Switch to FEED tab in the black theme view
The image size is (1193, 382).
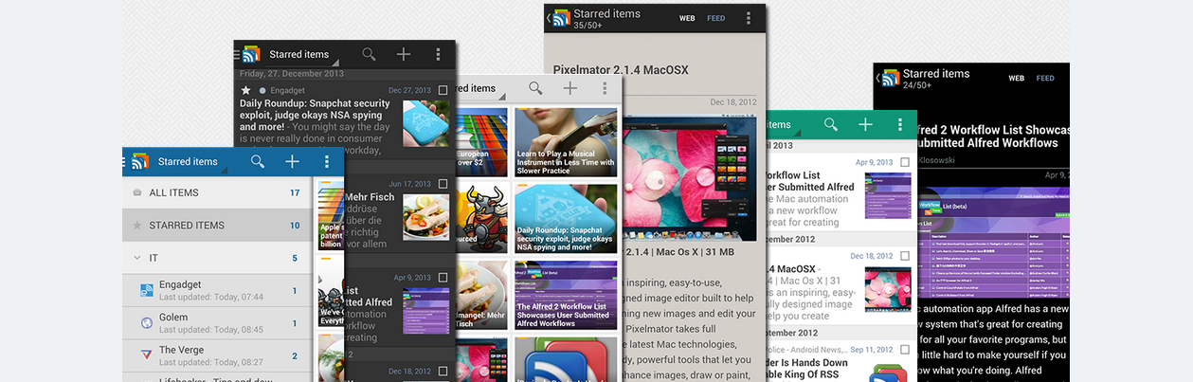pos(1045,78)
